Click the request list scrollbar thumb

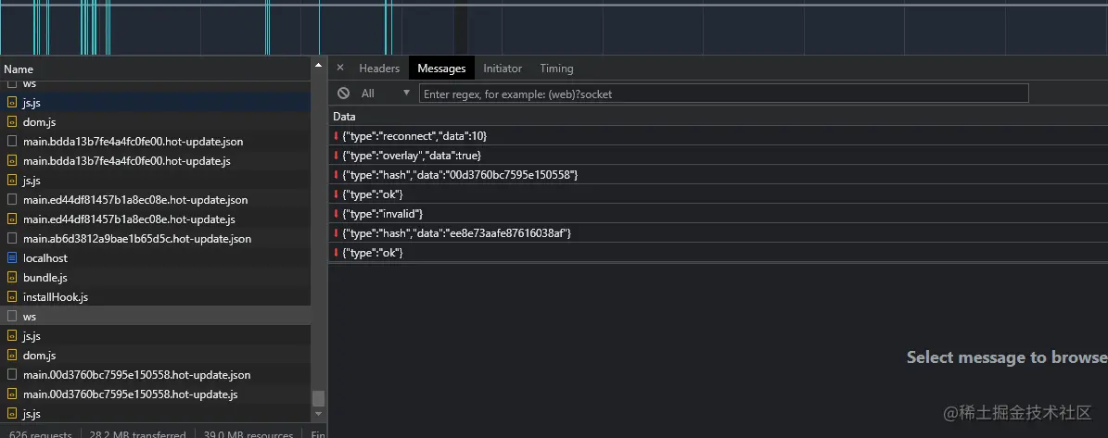318,398
